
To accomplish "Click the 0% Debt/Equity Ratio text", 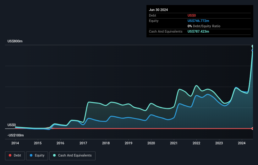I will coord(204,26).
